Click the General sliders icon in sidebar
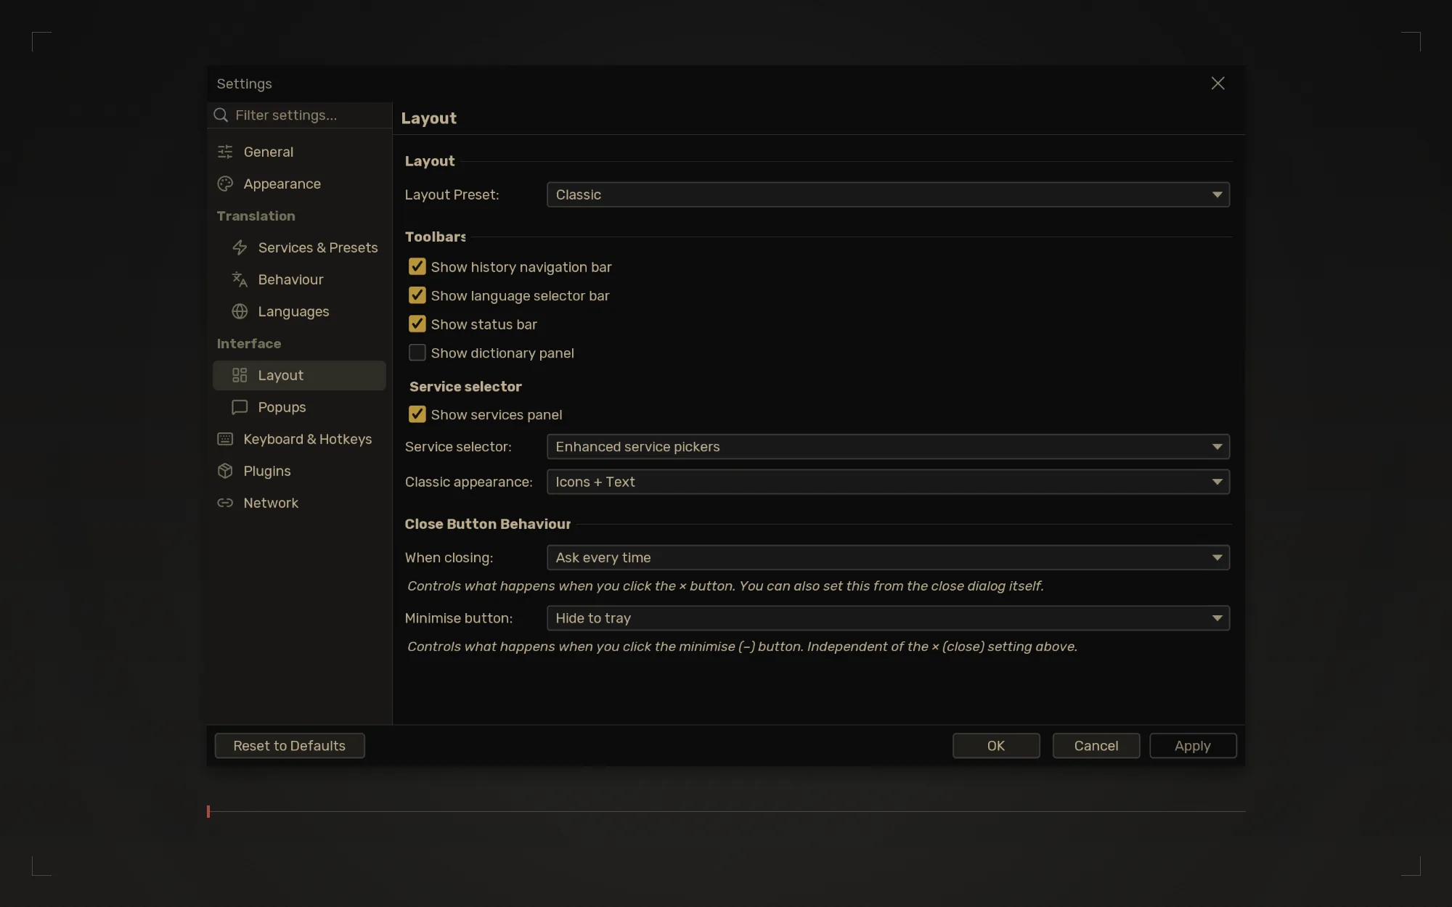1452x907 pixels. coord(225,152)
